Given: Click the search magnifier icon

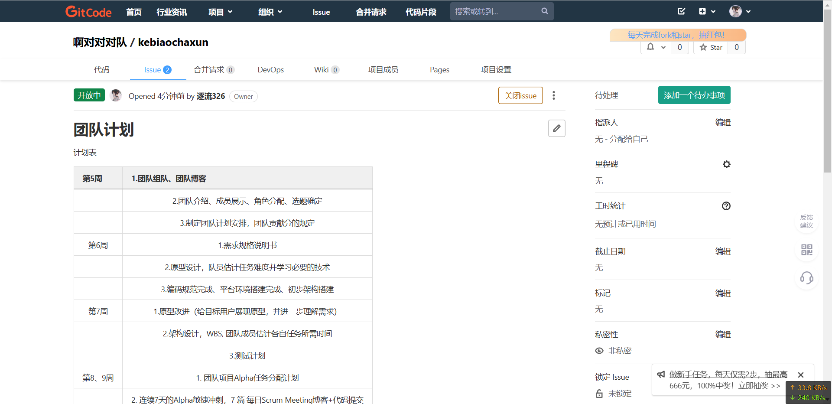Looking at the screenshot, I should (x=545, y=11).
